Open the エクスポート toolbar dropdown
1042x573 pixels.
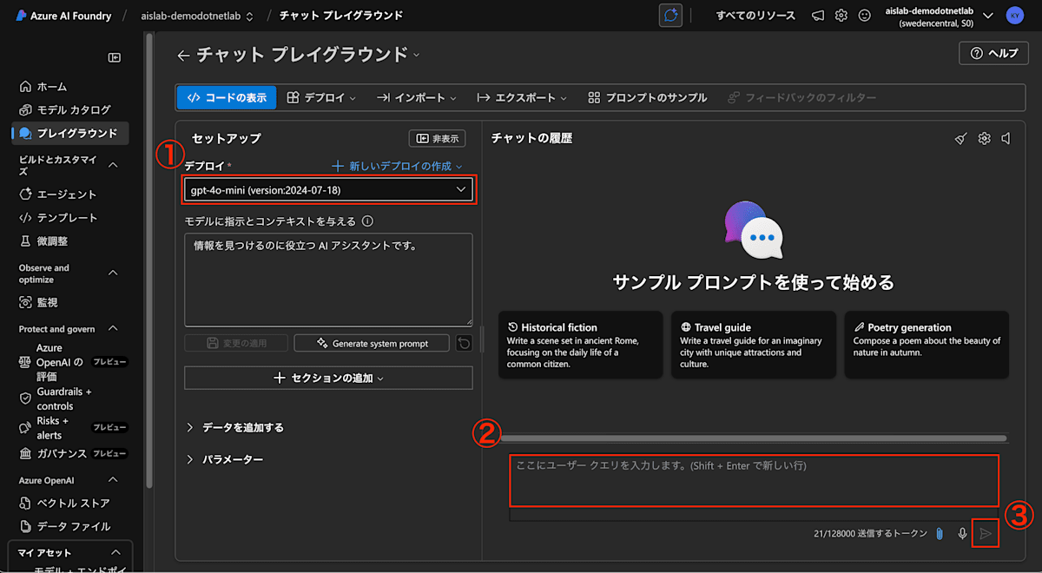click(521, 97)
